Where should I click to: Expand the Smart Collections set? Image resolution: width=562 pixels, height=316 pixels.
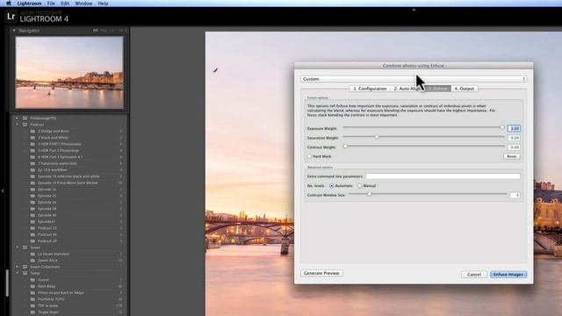pos(17,267)
